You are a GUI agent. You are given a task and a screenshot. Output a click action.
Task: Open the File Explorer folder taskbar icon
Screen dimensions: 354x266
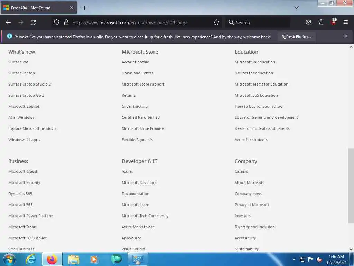(74, 259)
